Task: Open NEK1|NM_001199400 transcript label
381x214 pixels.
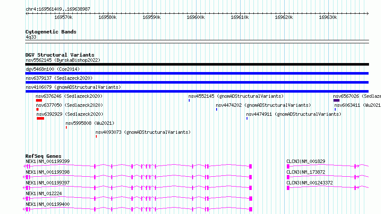Action: point(48,204)
